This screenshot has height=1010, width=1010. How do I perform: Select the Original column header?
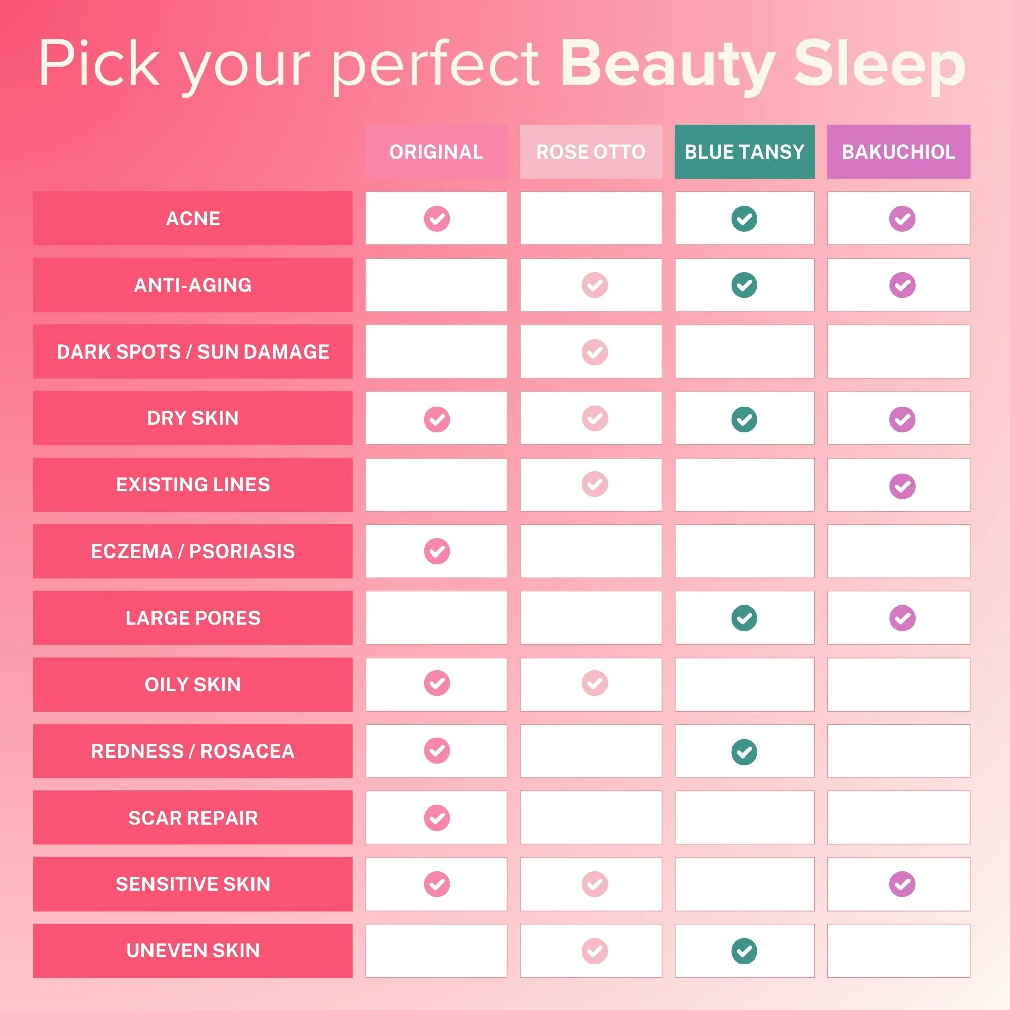click(x=436, y=151)
